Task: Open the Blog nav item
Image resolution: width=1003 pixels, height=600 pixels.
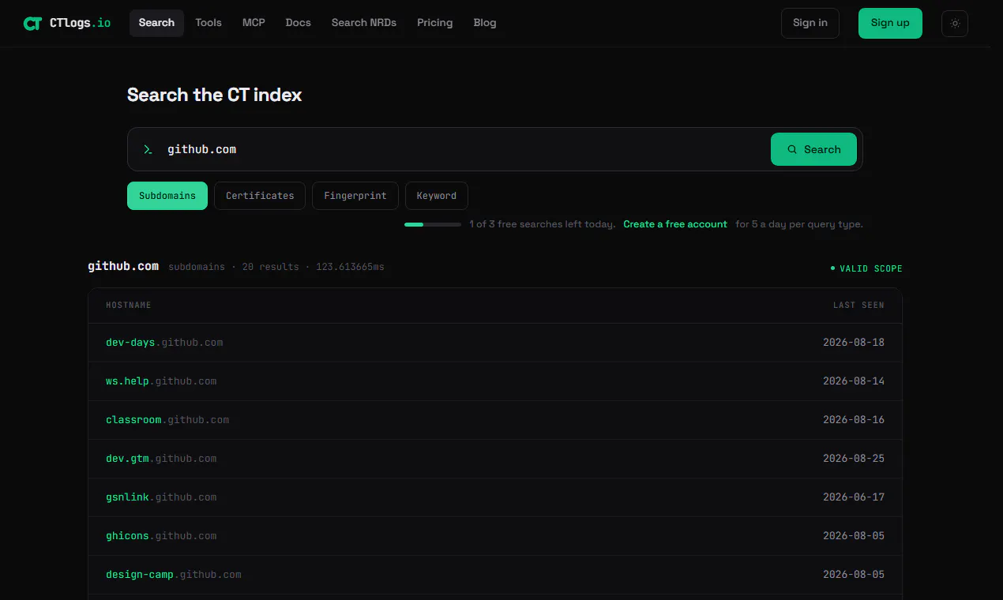Action: [x=485, y=23]
